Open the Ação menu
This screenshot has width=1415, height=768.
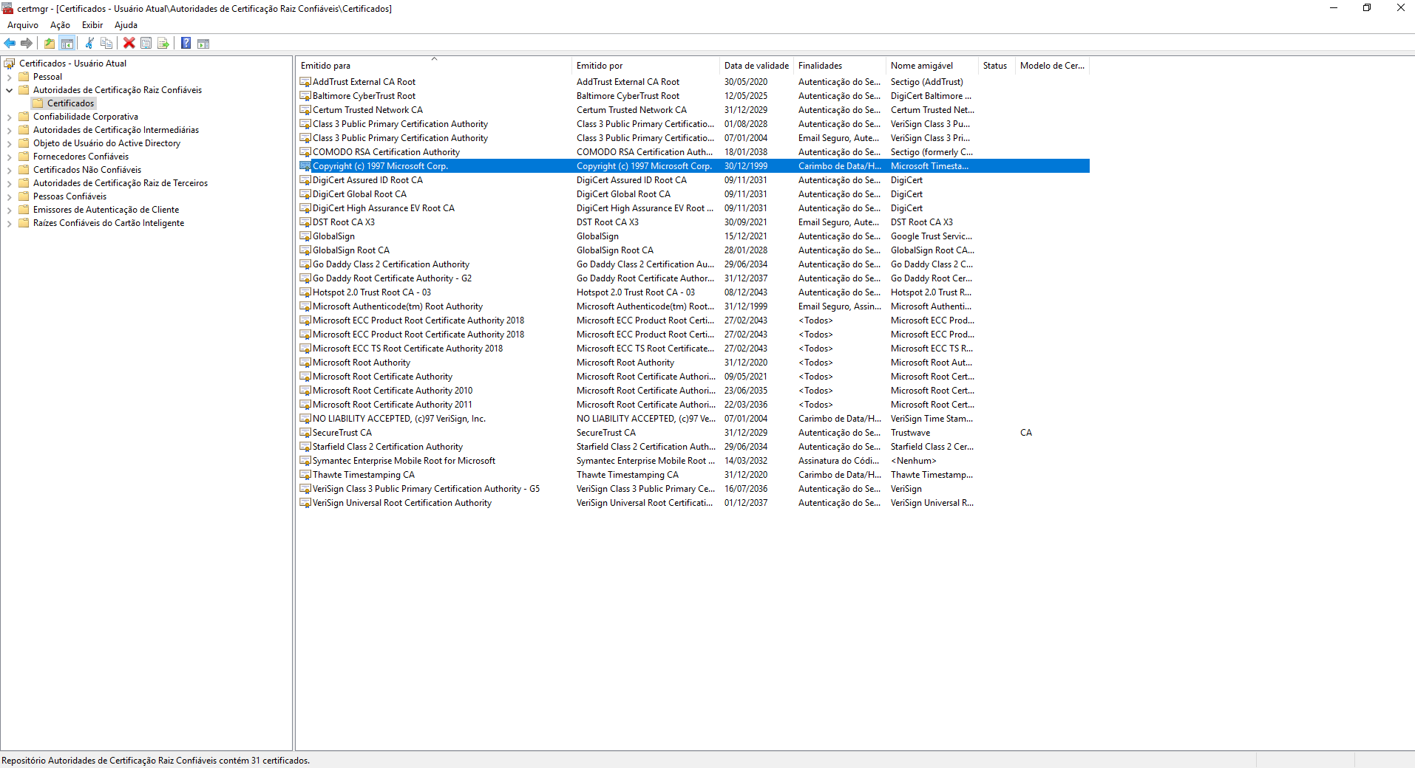tap(60, 25)
